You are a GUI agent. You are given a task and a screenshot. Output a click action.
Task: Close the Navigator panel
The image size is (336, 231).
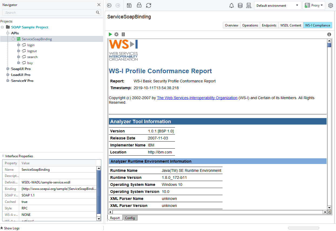click(99, 5)
